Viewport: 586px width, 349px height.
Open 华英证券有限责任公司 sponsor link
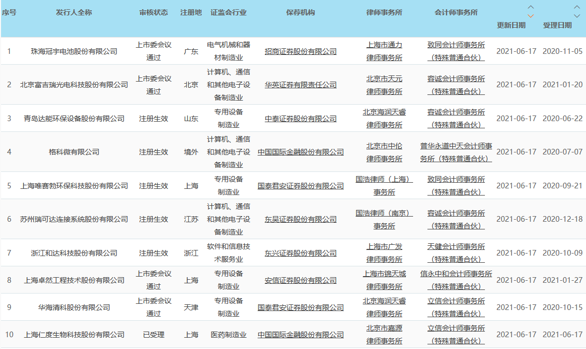coord(301,85)
